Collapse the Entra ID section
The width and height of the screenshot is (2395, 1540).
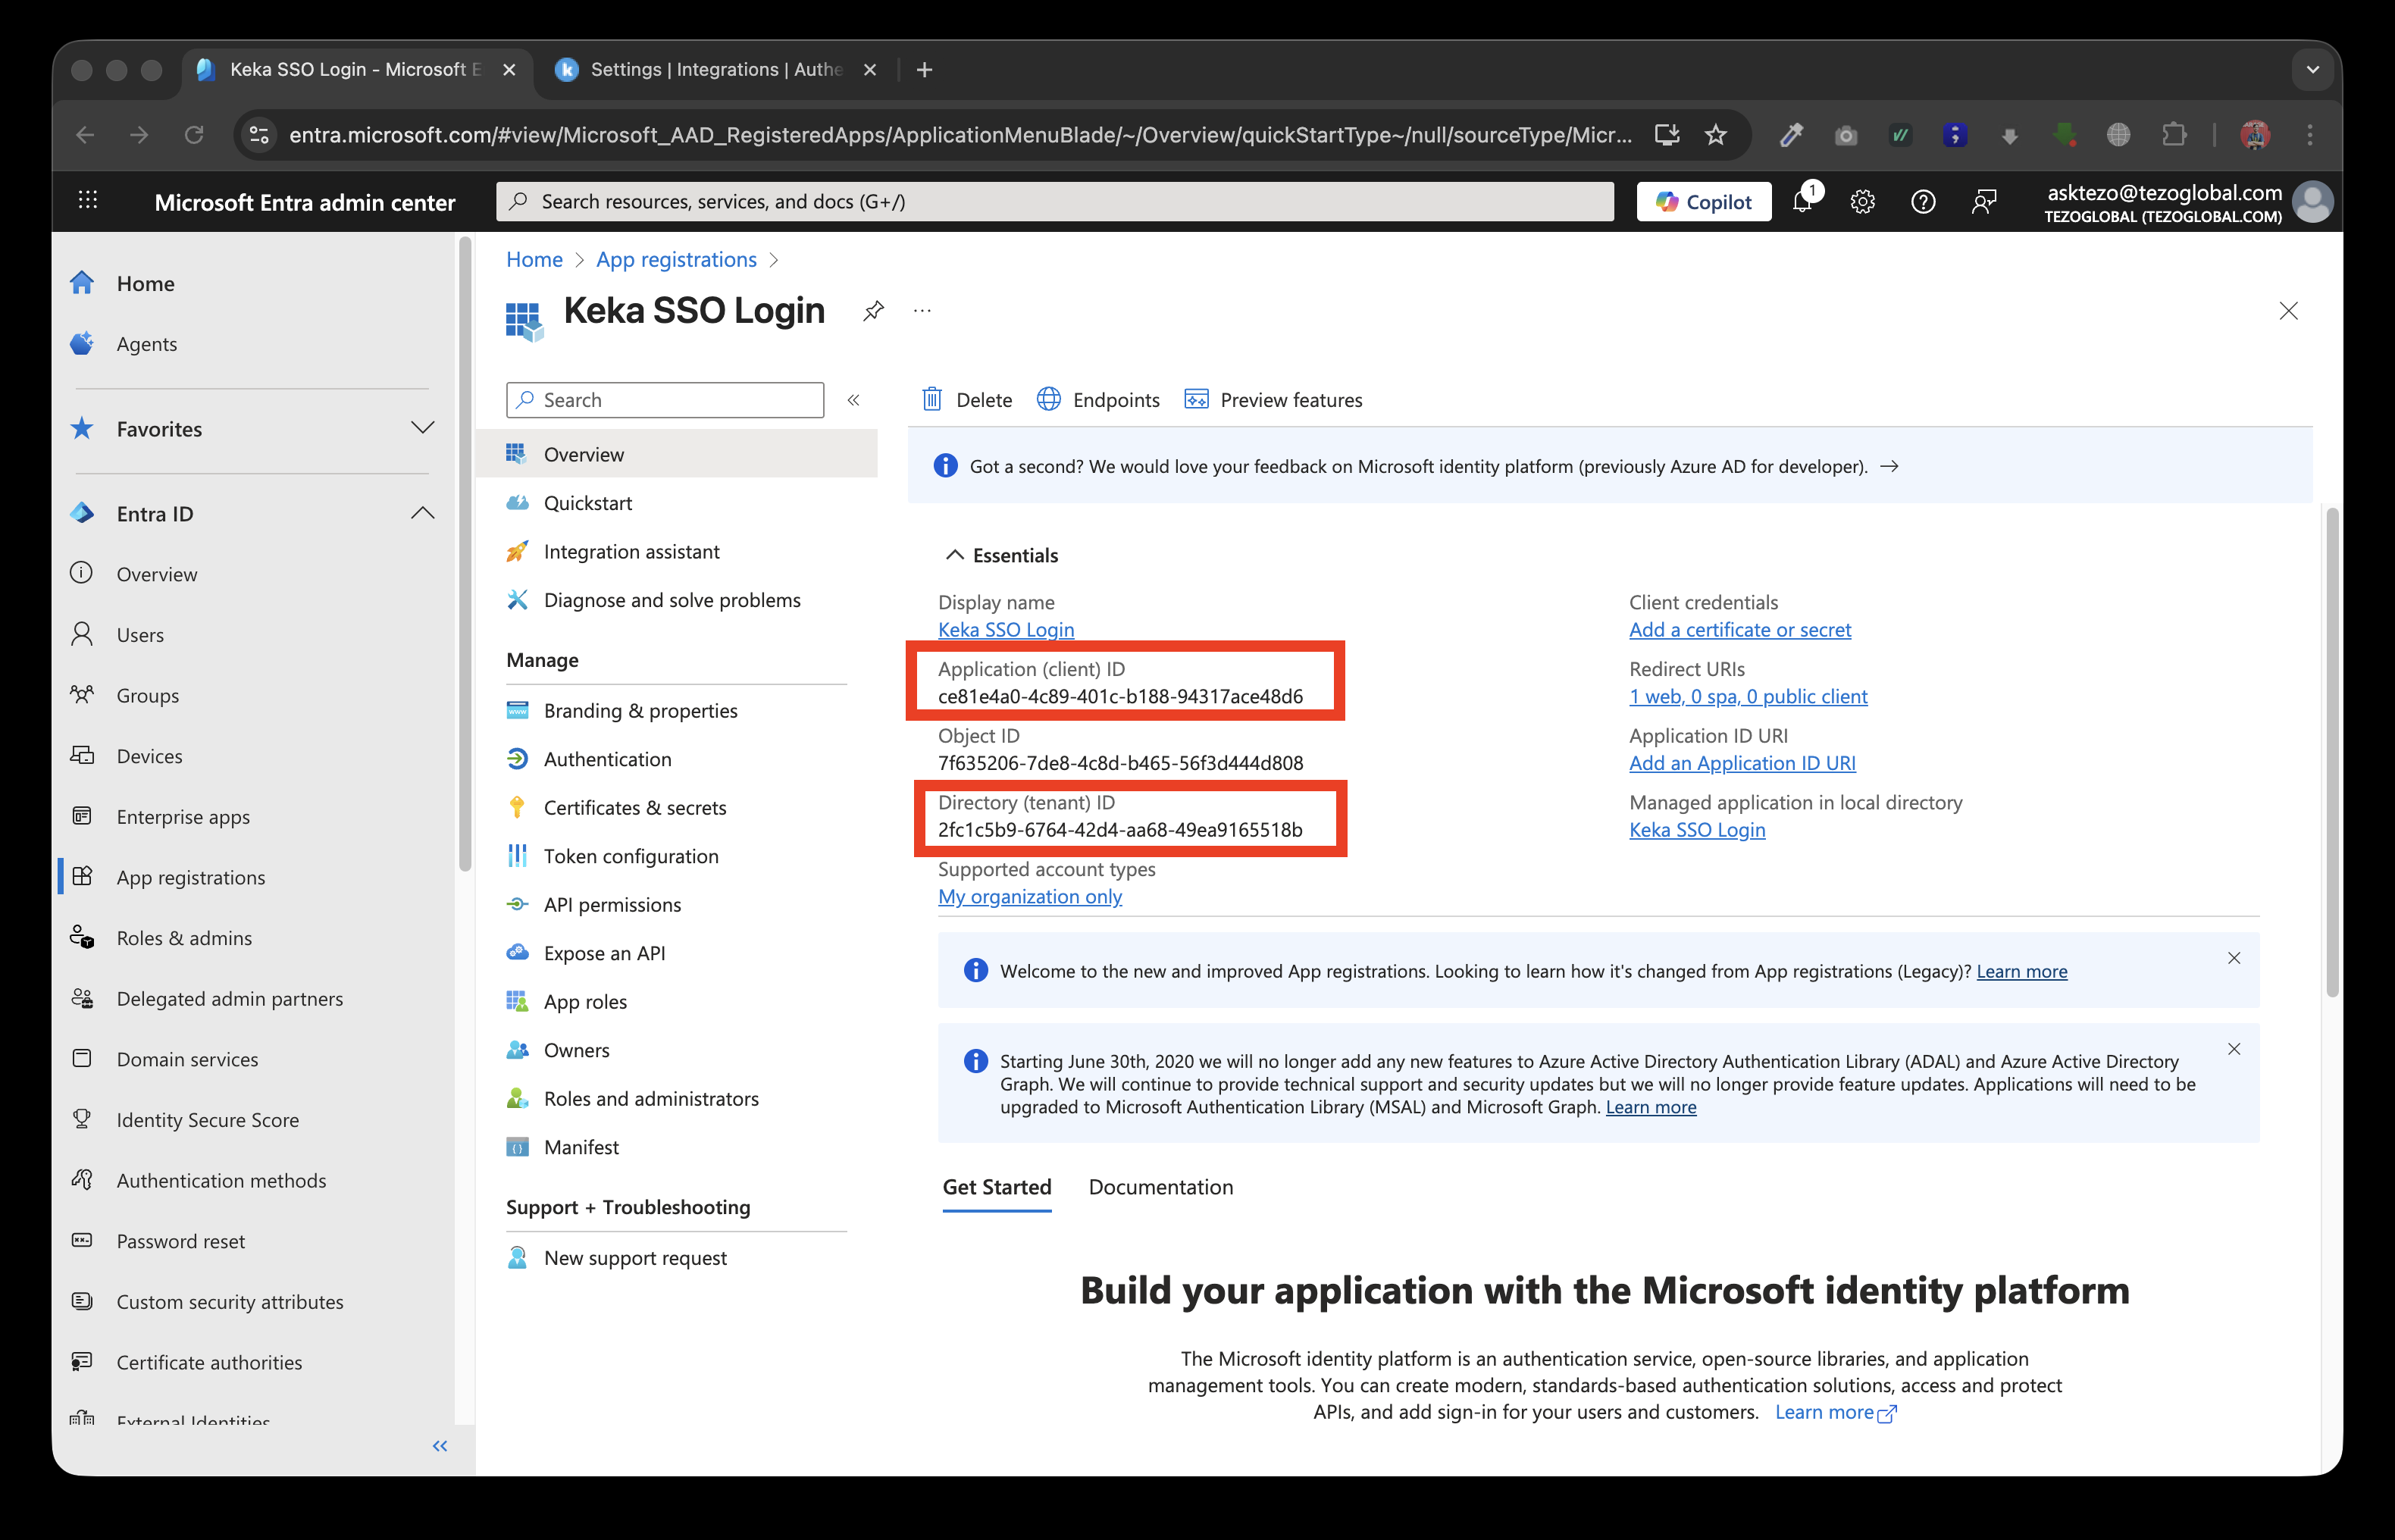point(422,513)
